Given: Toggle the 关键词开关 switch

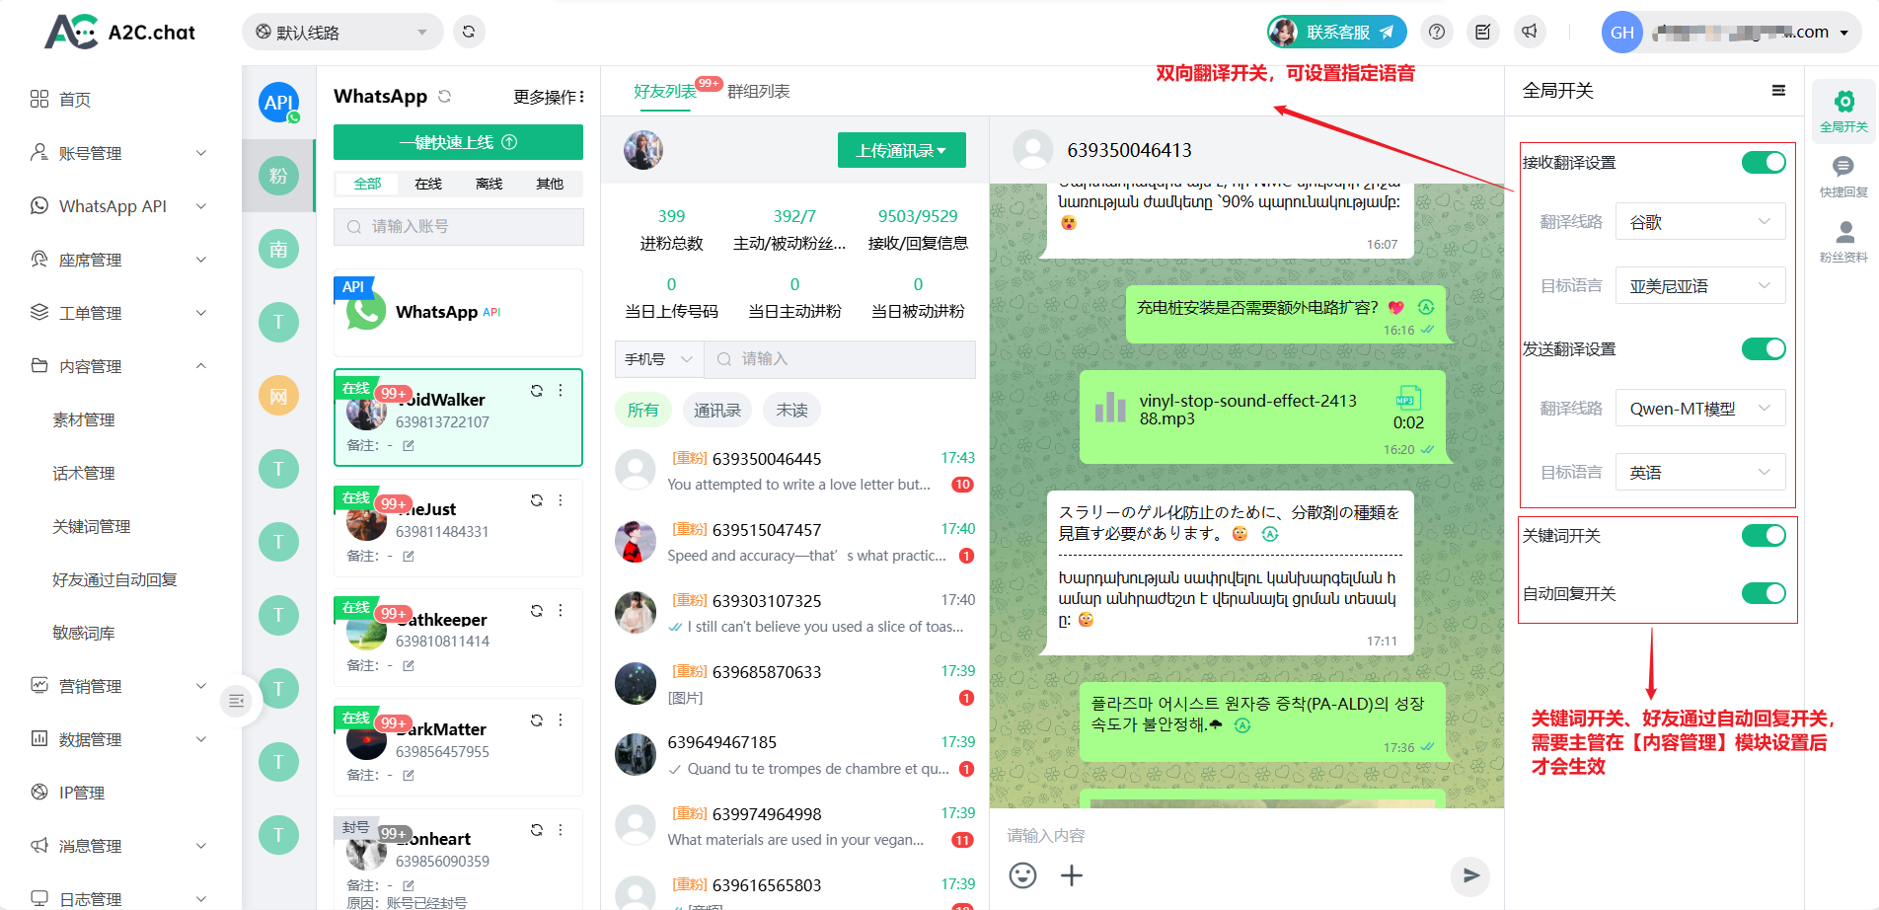Looking at the screenshot, I should click(x=1763, y=536).
